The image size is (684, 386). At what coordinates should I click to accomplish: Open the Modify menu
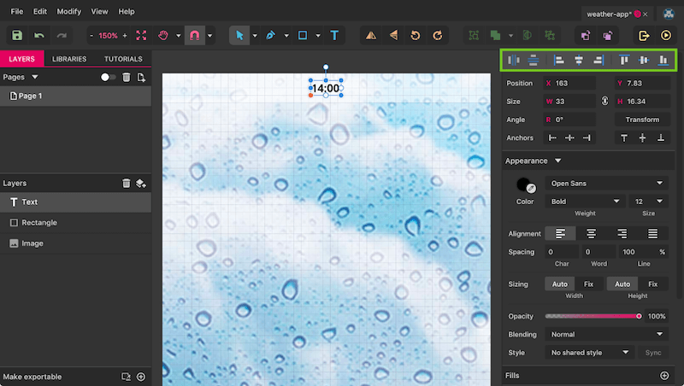pos(69,12)
